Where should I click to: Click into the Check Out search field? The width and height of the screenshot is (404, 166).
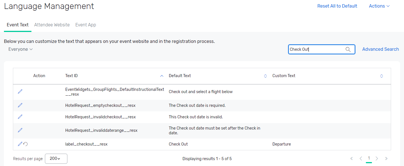[316, 49]
